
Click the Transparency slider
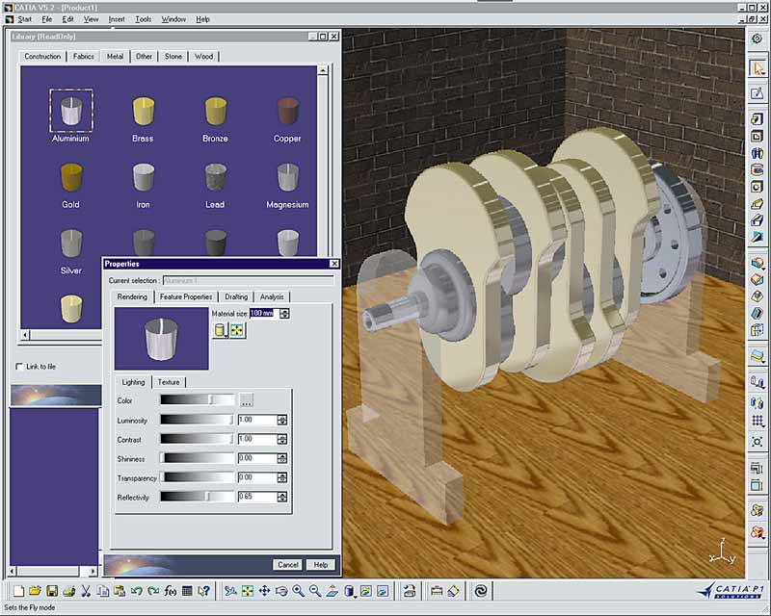click(x=198, y=477)
